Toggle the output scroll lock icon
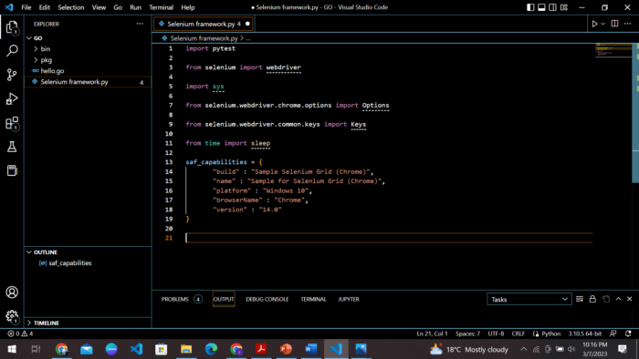The width and height of the screenshot is (639, 359). coord(592,299)
